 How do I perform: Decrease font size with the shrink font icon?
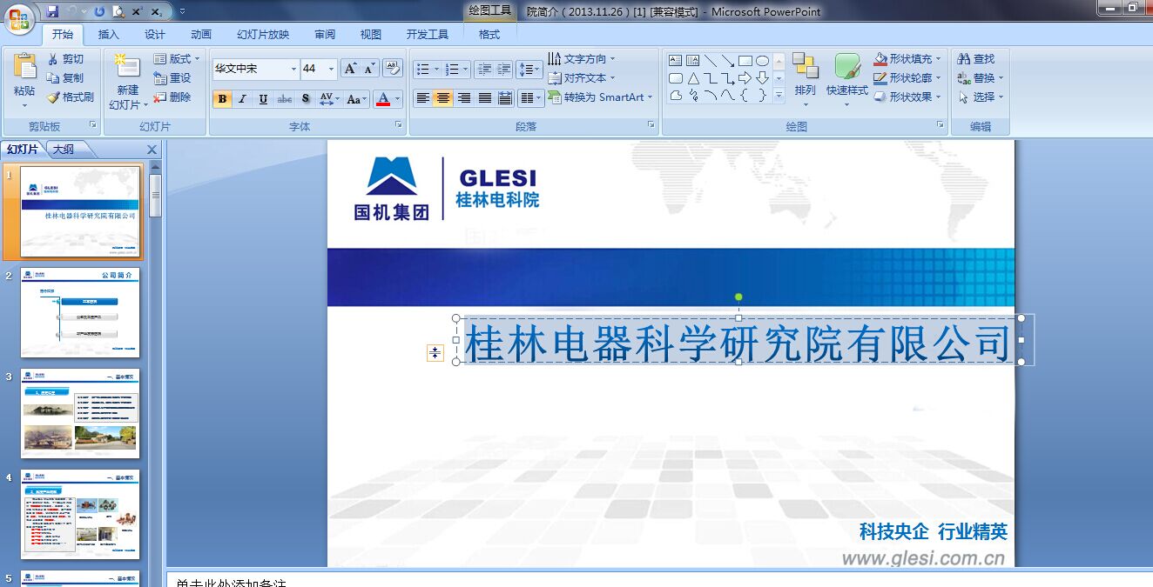tap(370, 69)
